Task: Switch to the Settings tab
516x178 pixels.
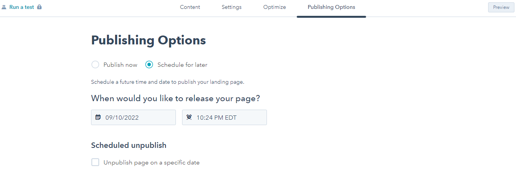Action: click(232, 7)
